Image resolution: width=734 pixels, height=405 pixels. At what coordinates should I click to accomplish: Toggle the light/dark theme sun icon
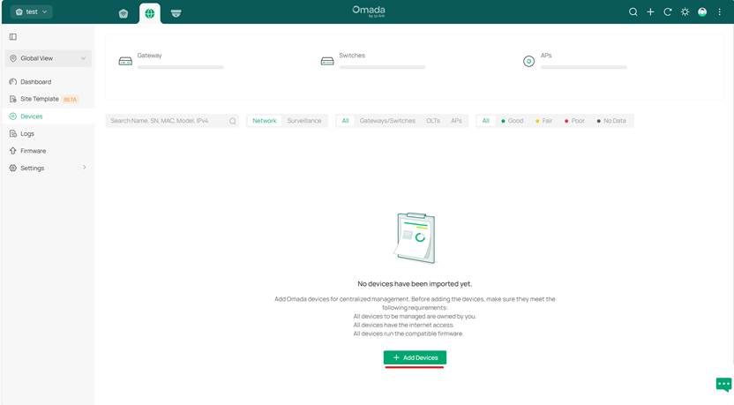point(685,12)
